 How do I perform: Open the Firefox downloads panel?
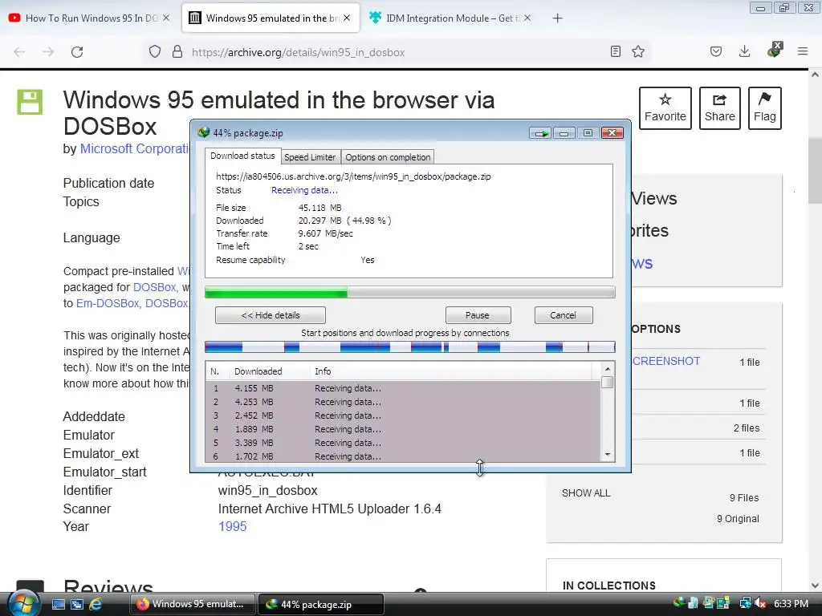[x=744, y=51]
